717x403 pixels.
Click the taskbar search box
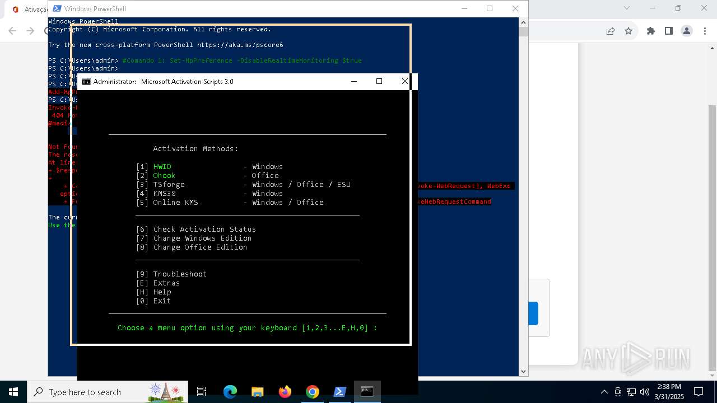108,392
